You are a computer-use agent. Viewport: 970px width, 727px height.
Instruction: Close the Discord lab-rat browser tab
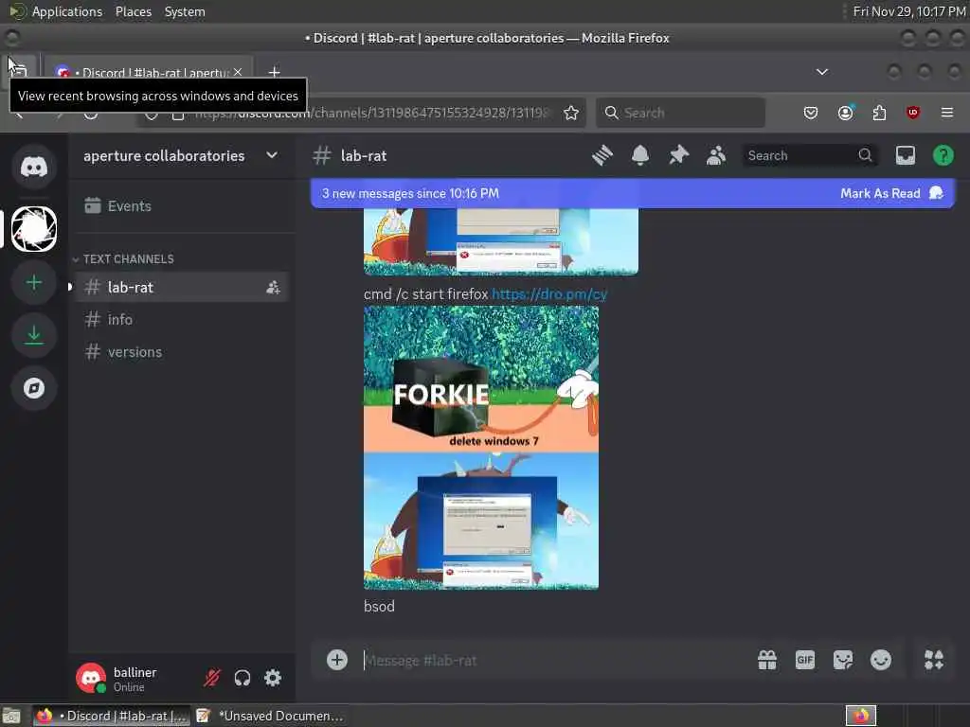click(238, 72)
